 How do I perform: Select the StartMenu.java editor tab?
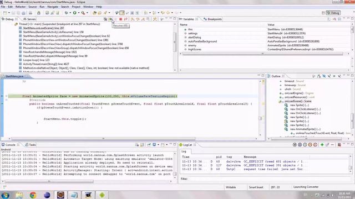click(14, 76)
